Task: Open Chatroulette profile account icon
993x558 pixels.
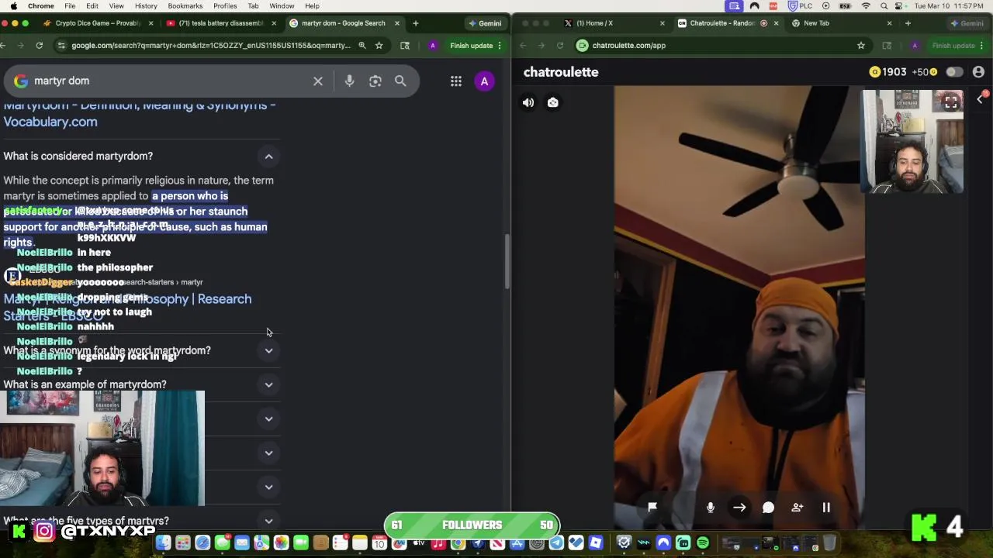Action: pyautogui.click(x=978, y=72)
